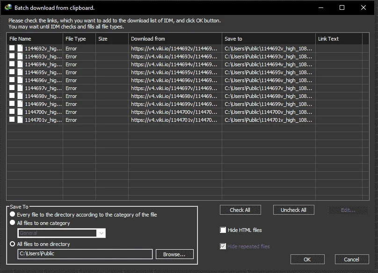Open the General category dropdown arrow
This screenshot has width=378, height=273.
click(x=101, y=233)
